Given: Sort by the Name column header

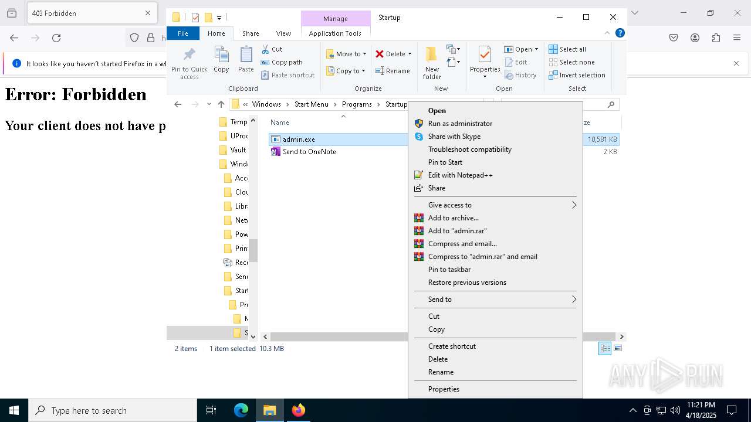Looking at the screenshot, I should (x=280, y=122).
